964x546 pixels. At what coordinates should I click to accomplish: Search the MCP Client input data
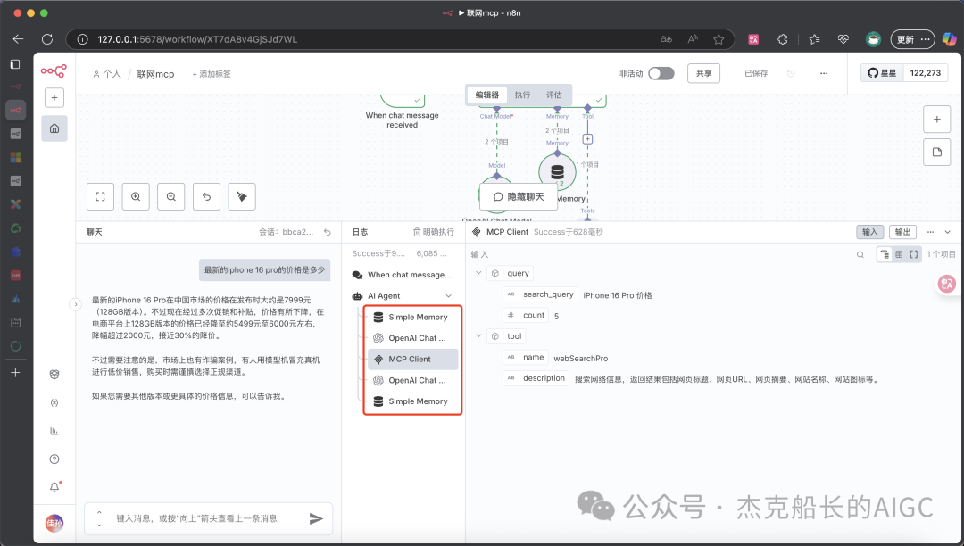[860, 254]
